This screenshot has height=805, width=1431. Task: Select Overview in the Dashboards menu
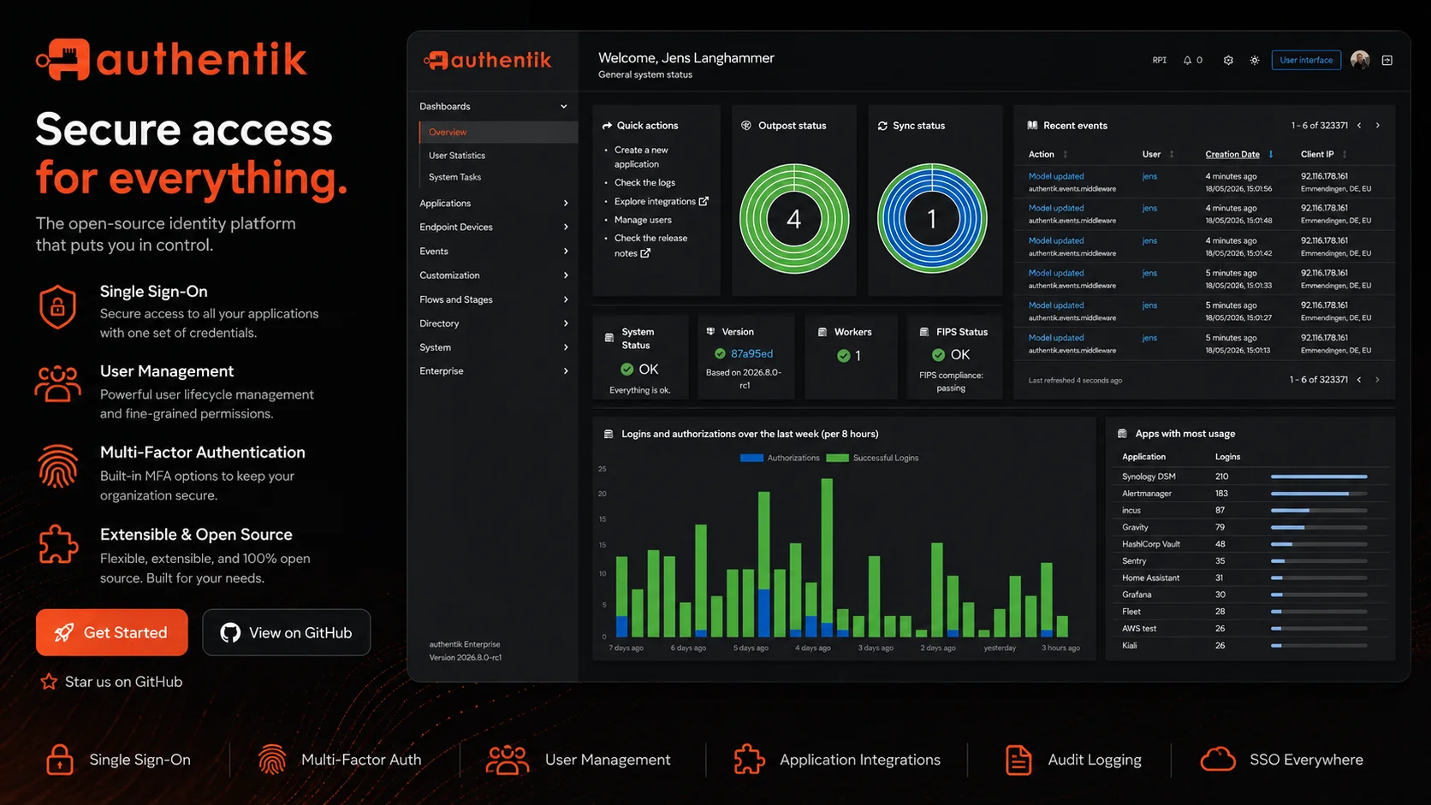498,133
